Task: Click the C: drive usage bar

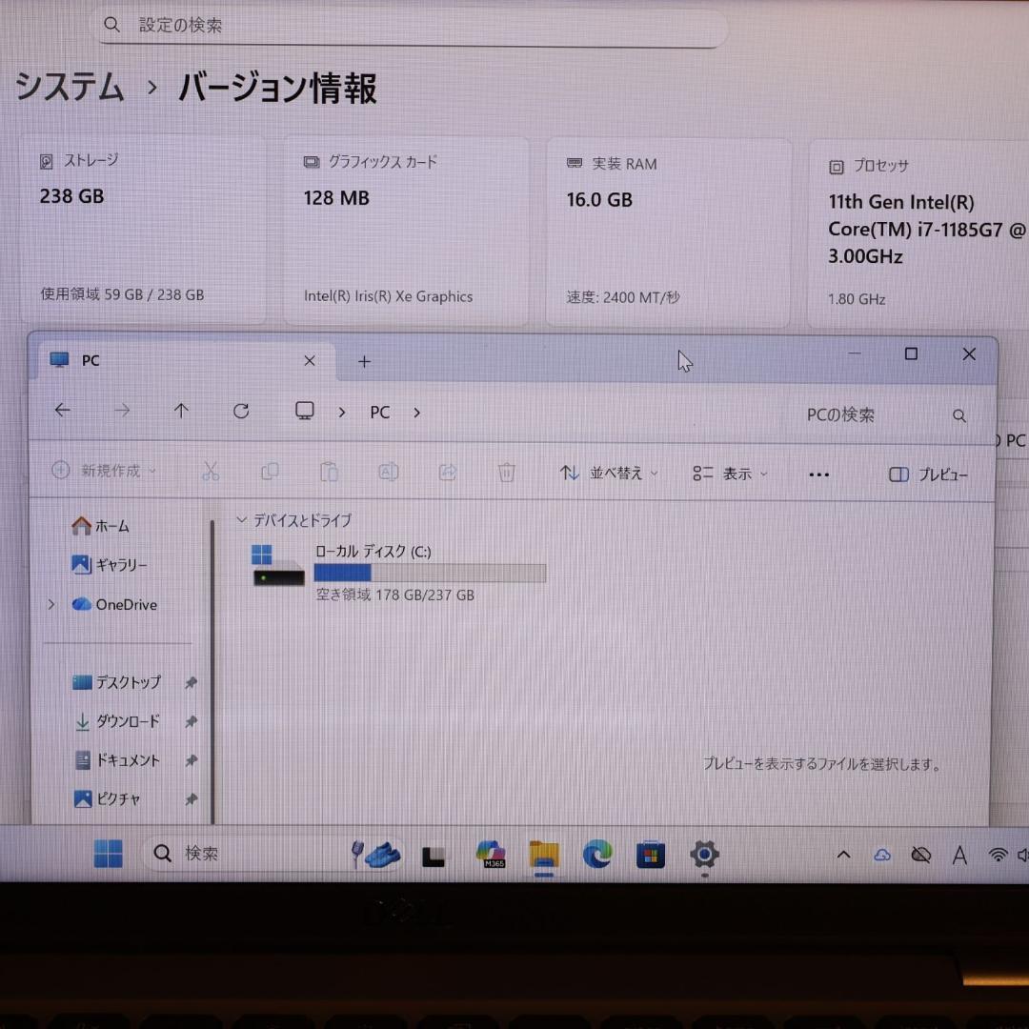Action: click(x=429, y=573)
